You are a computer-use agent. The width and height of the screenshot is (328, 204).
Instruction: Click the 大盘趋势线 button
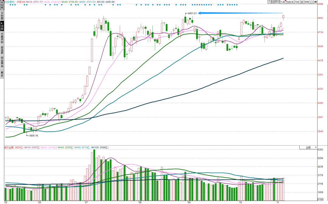[x=274, y=2]
